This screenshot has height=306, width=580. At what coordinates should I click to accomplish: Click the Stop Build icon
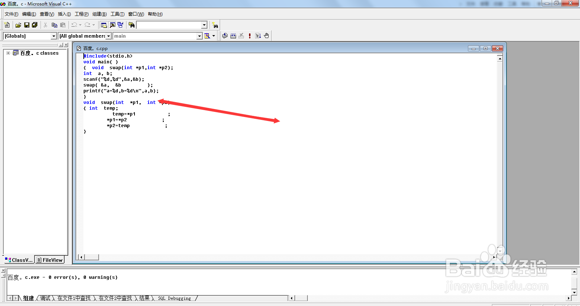[241, 35]
